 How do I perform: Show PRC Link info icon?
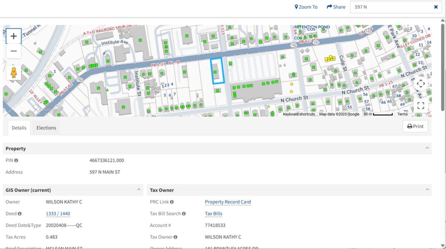(x=172, y=202)
